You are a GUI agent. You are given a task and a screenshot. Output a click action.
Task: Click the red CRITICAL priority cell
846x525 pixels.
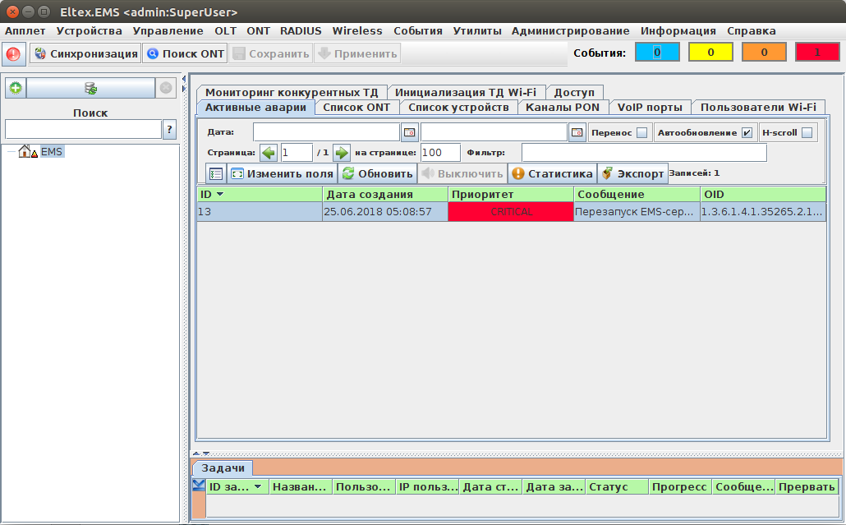coord(511,211)
